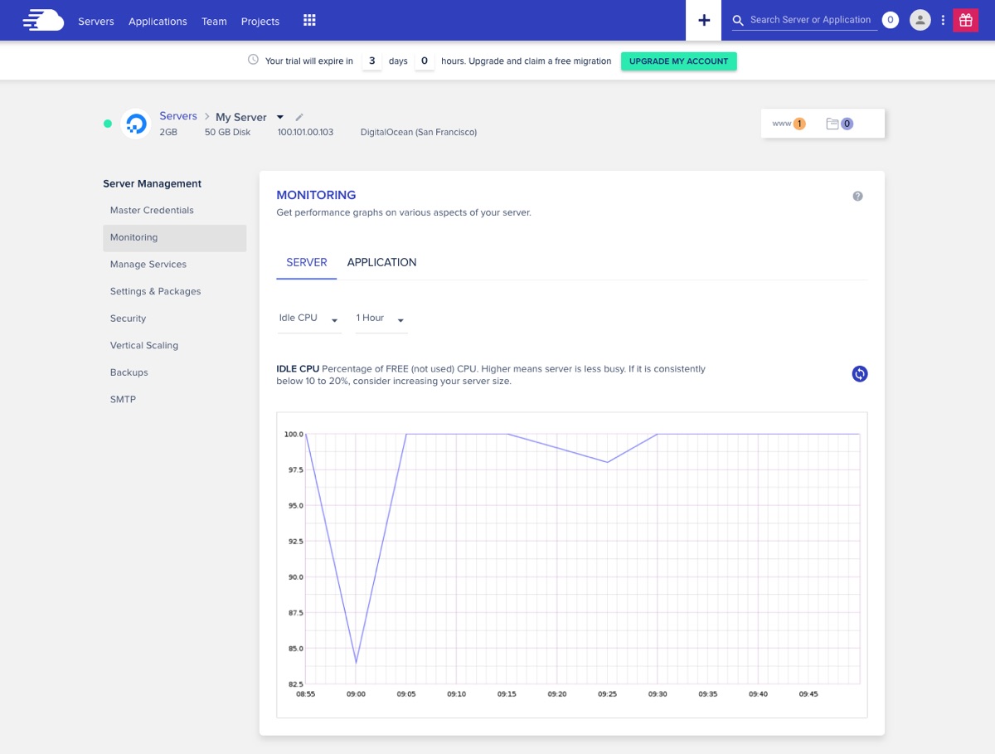This screenshot has width=995, height=754.
Task: Open the 1 Hour timeframe dropdown
Action: click(x=381, y=319)
